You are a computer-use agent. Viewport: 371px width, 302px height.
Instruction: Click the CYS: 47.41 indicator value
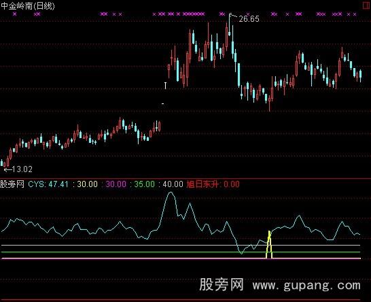coord(48,184)
